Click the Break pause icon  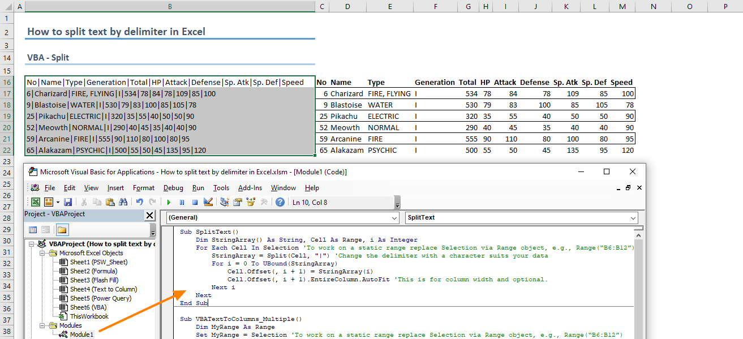pos(182,202)
